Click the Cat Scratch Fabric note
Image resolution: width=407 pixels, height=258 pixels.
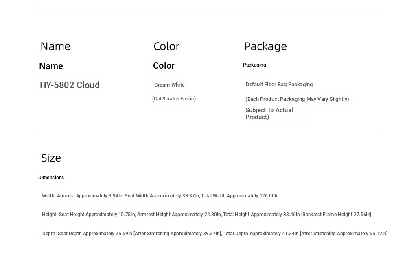click(x=174, y=99)
